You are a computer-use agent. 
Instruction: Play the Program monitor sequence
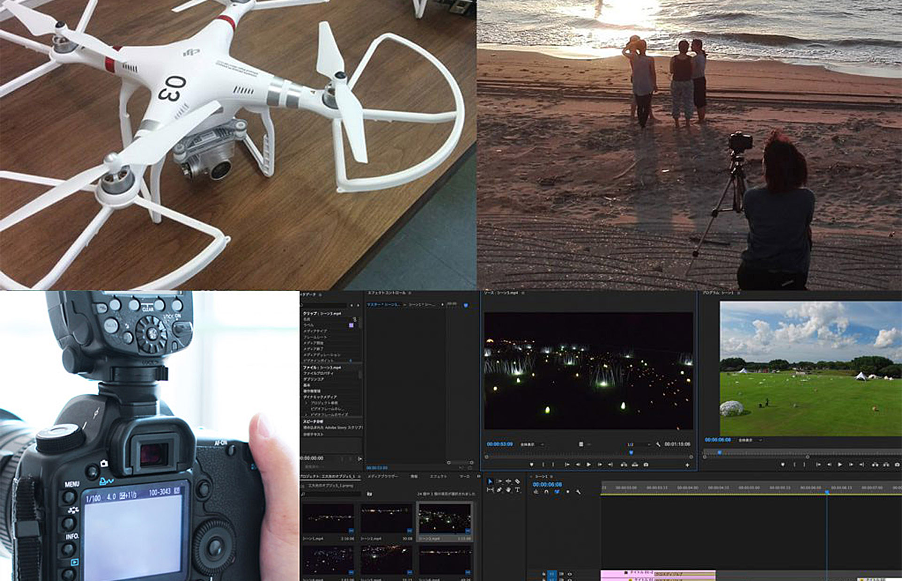coord(840,464)
